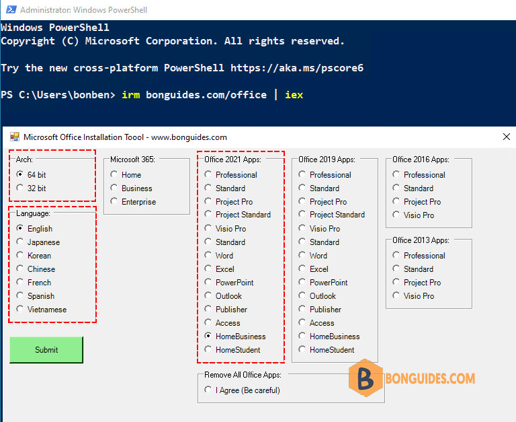Image resolution: width=516 pixels, height=422 pixels.
Task: Click the Administrator: Windows PowerShell title text
Action: pyautogui.click(x=83, y=10)
